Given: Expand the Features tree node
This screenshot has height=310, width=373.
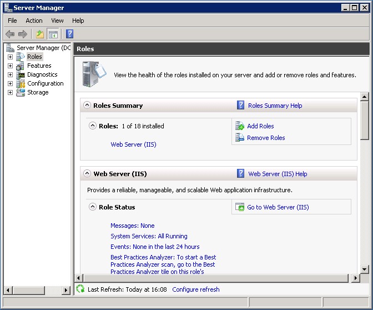Looking at the screenshot, I should pos(10,66).
